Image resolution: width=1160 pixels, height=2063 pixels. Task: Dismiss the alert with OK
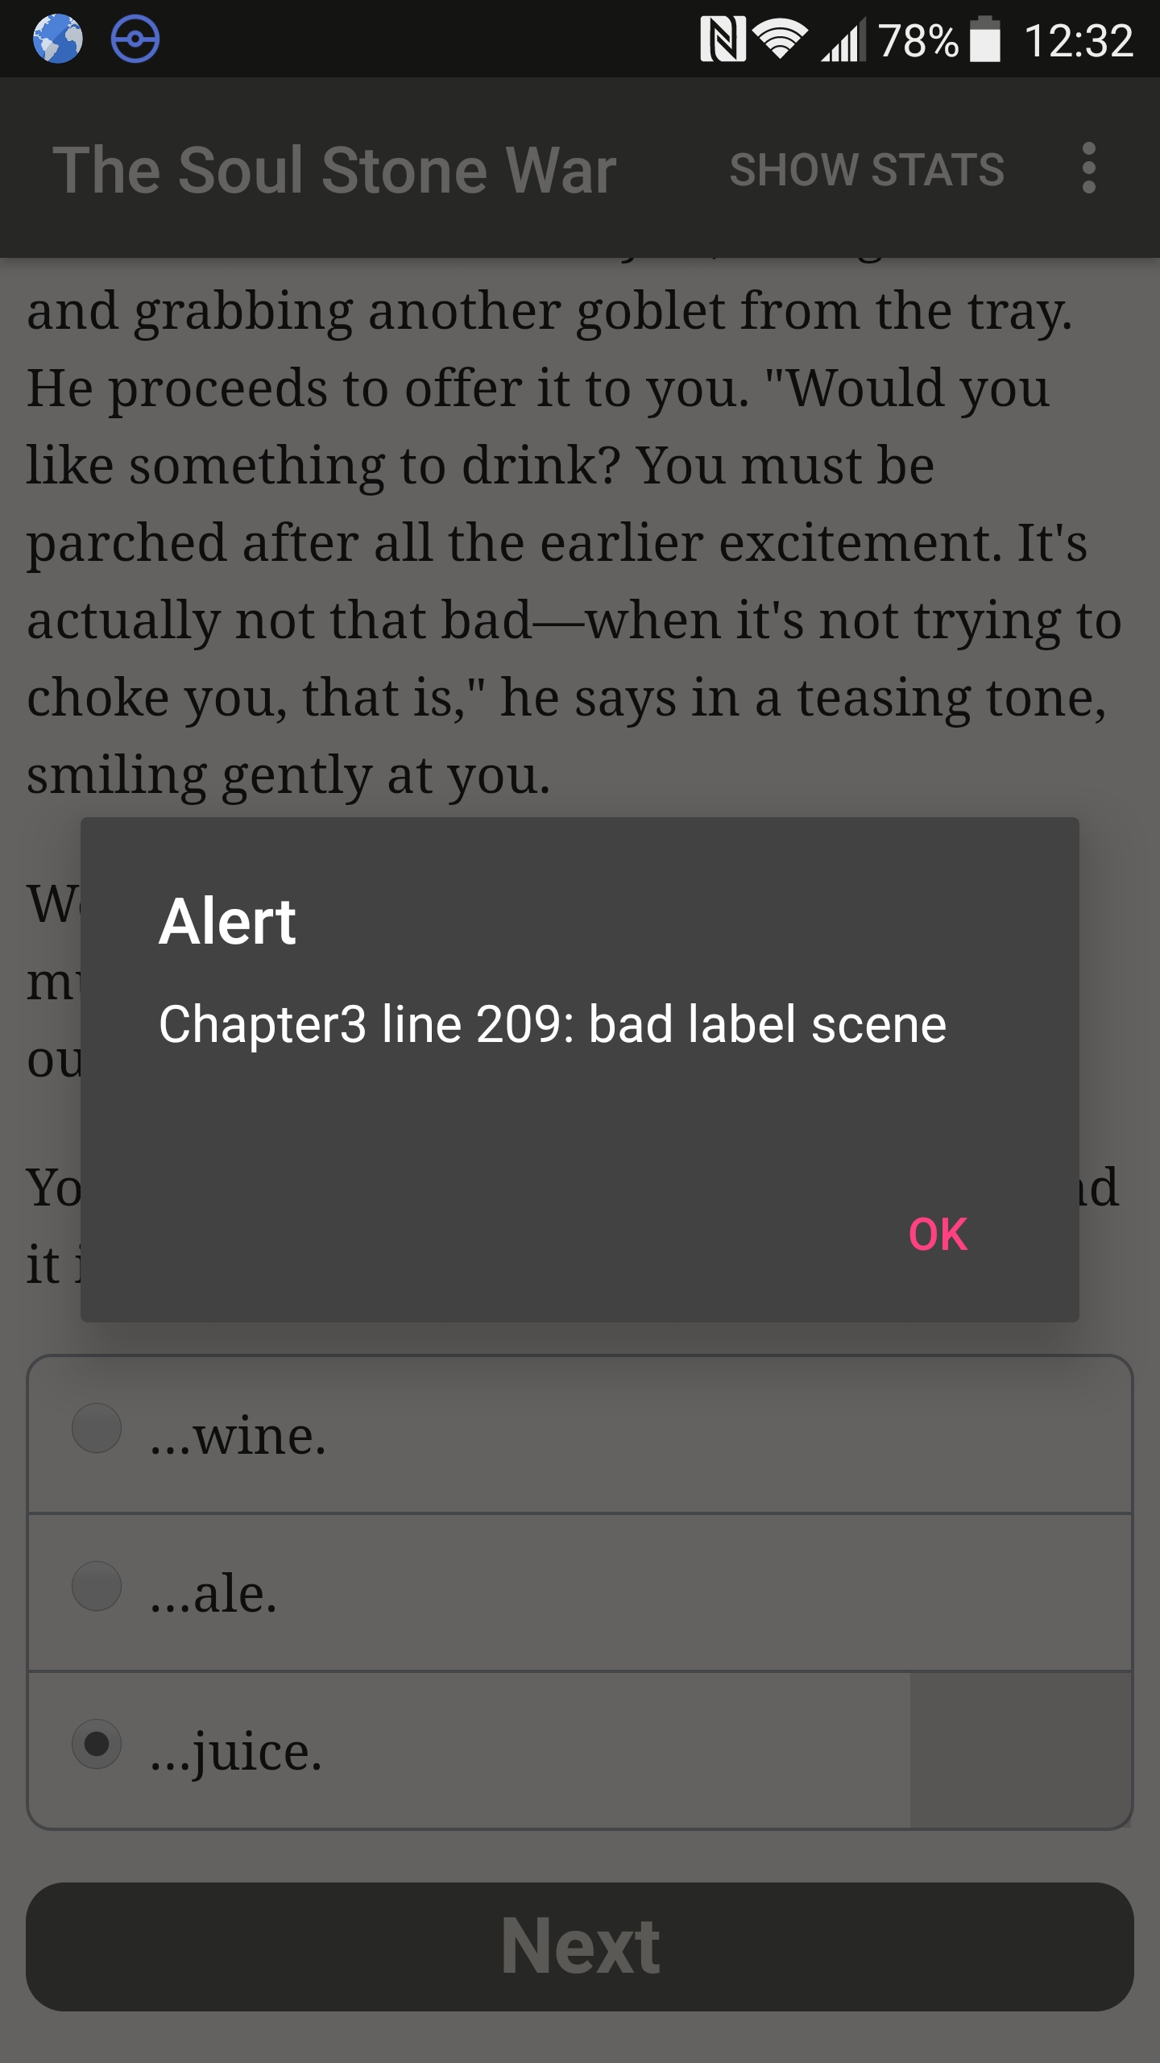tap(938, 1234)
